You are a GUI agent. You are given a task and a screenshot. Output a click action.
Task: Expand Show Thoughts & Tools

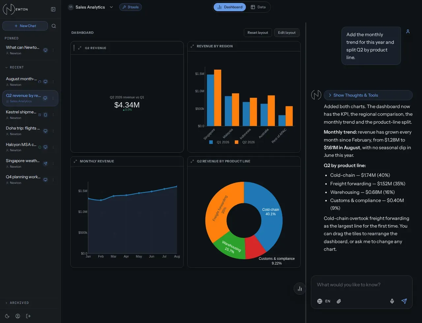tap(368, 95)
